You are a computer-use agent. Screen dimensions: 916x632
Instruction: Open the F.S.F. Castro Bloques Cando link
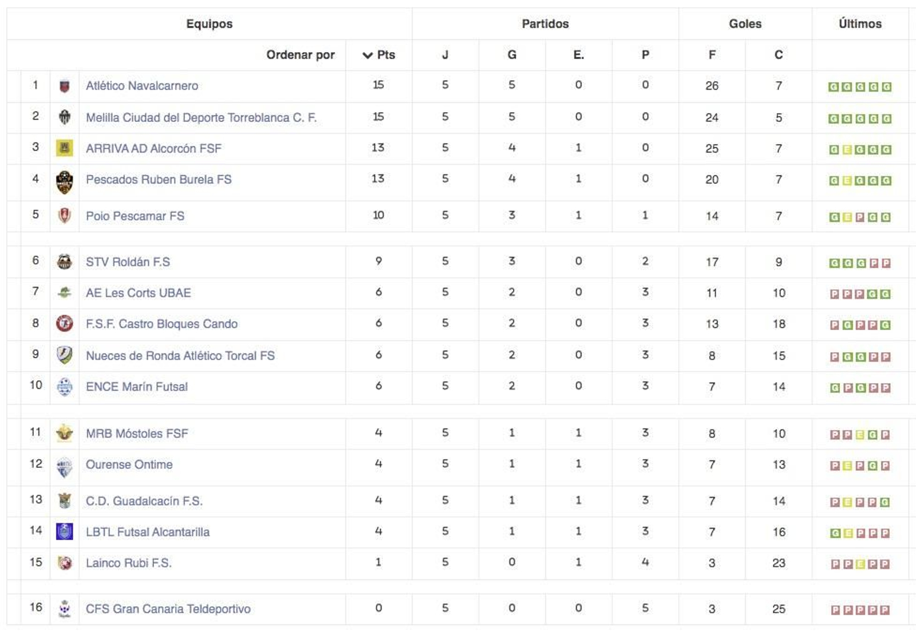point(162,324)
